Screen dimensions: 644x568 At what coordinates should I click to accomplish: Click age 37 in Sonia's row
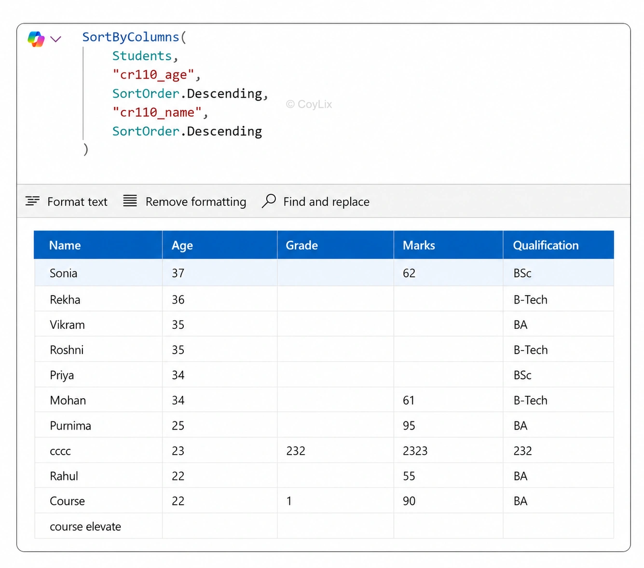click(x=178, y=273)
